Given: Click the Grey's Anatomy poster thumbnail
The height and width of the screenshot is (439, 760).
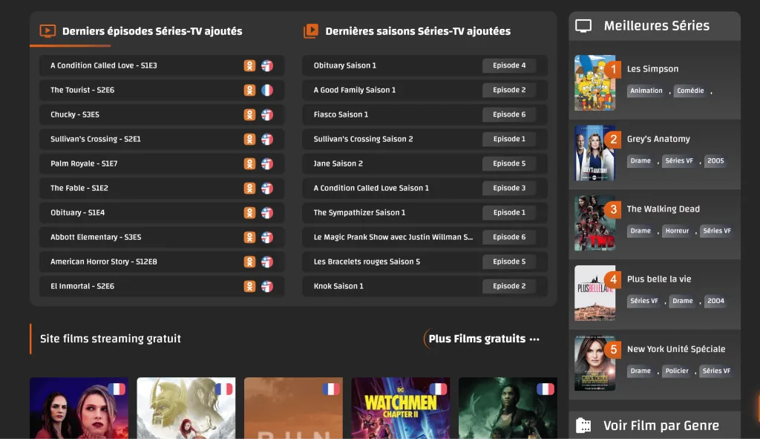Looking at the screenshot, I should [x=594, y=153].
